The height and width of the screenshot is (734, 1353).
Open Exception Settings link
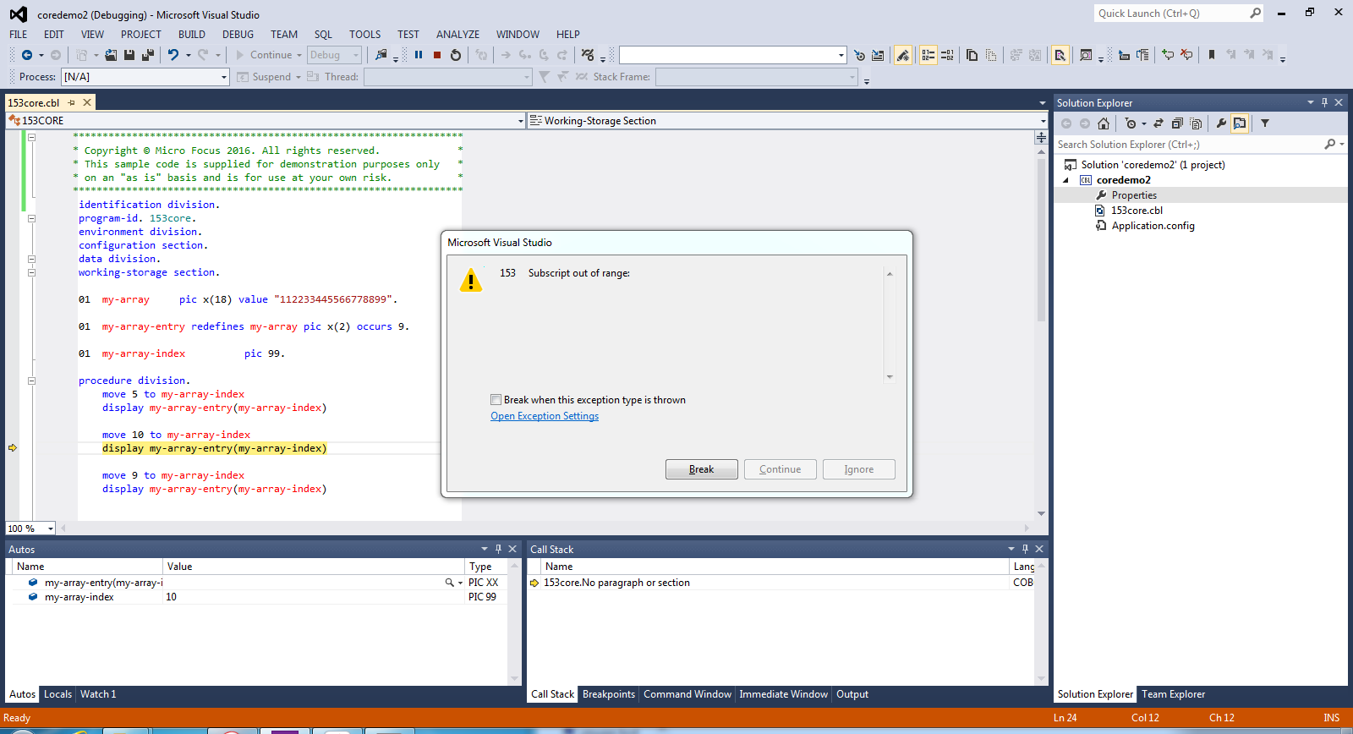point(545,416)
